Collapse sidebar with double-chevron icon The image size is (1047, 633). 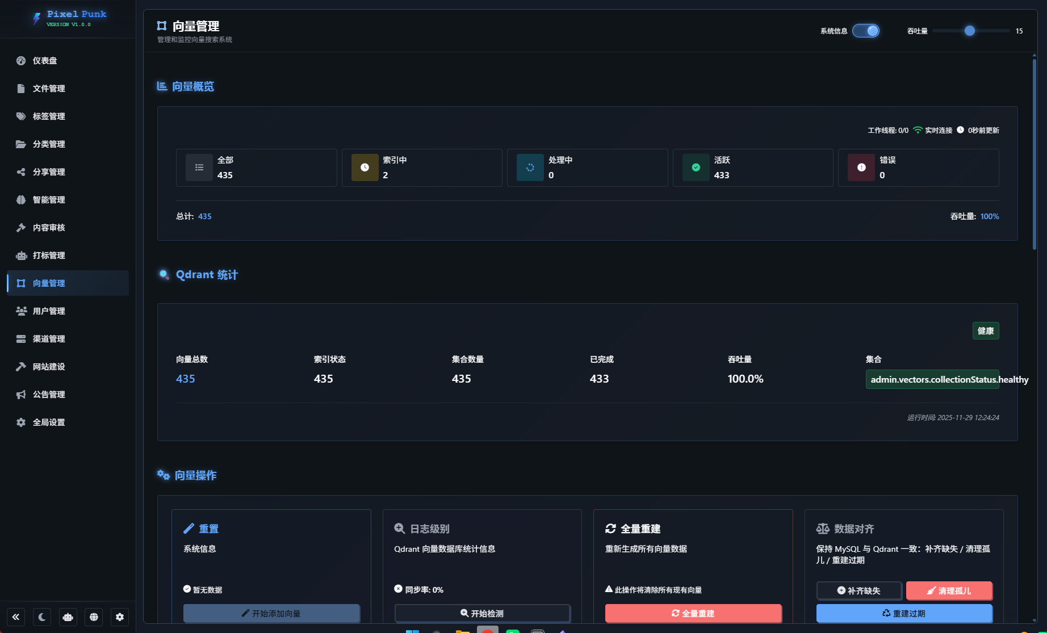(16, 617)
